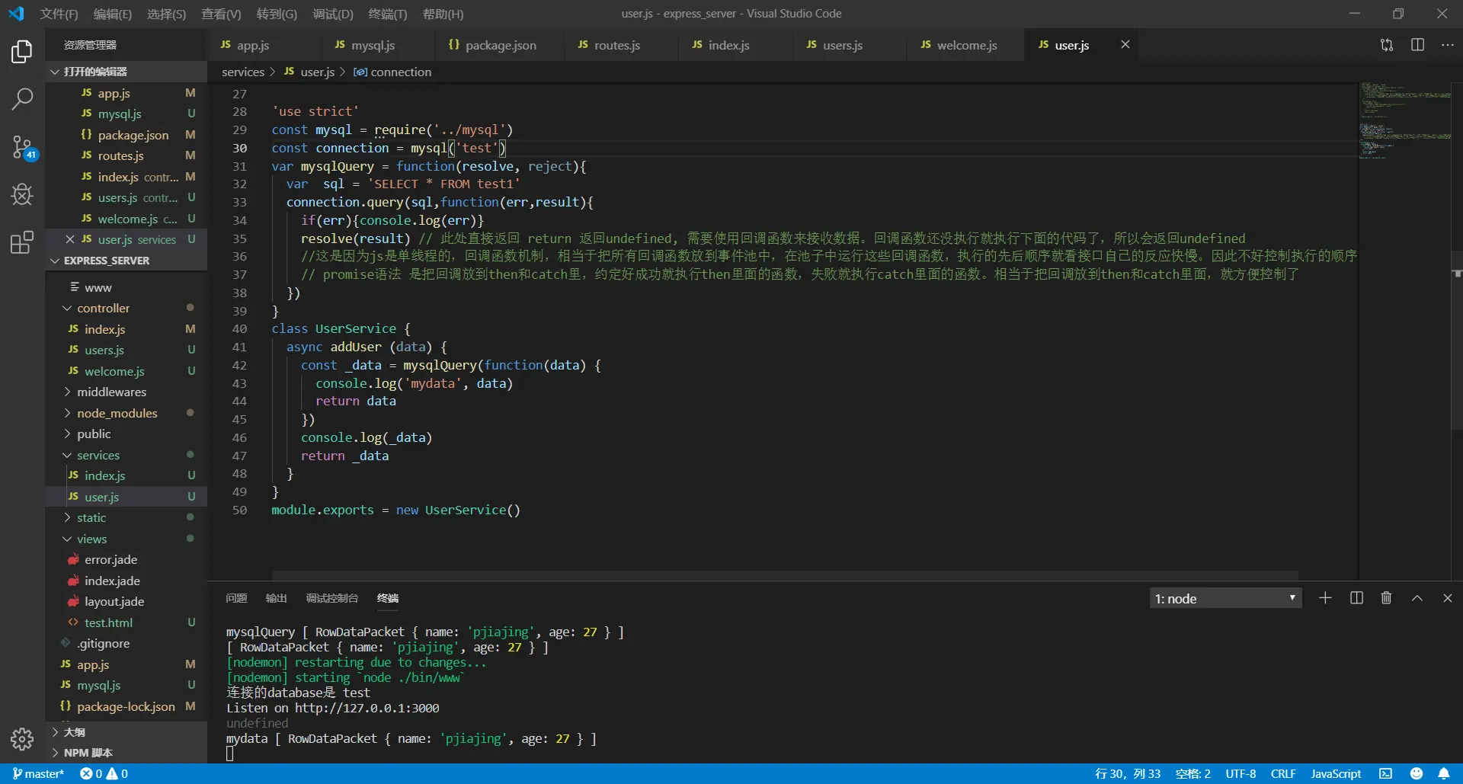Open the '1: node' terminal selector dropdown
The image size is (1463, 784).
1225,598
